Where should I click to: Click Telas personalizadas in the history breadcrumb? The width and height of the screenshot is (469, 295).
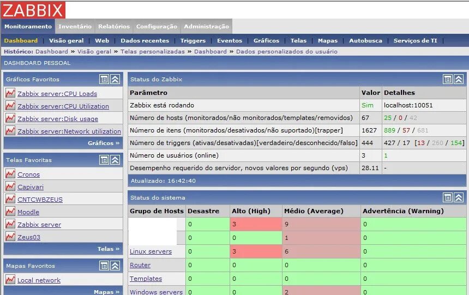[x=153, y=51]
